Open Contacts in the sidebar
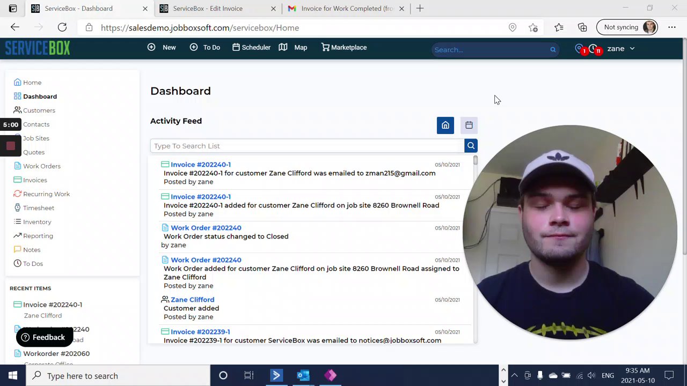Viewport: 687px width, 386px height. pyautogui.click(x=36, y=124)
